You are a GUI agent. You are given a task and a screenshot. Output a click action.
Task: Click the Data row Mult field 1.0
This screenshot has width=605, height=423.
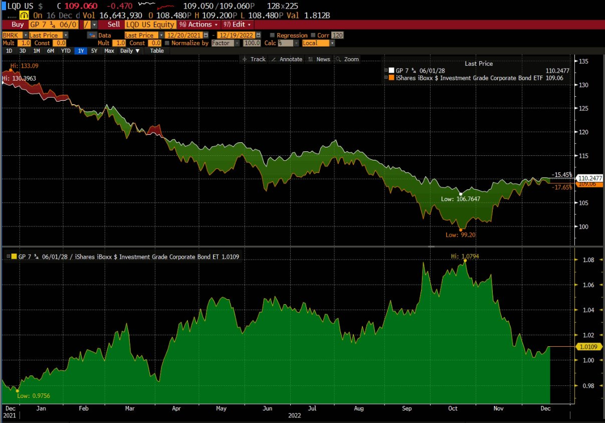(x=119, y=43)
